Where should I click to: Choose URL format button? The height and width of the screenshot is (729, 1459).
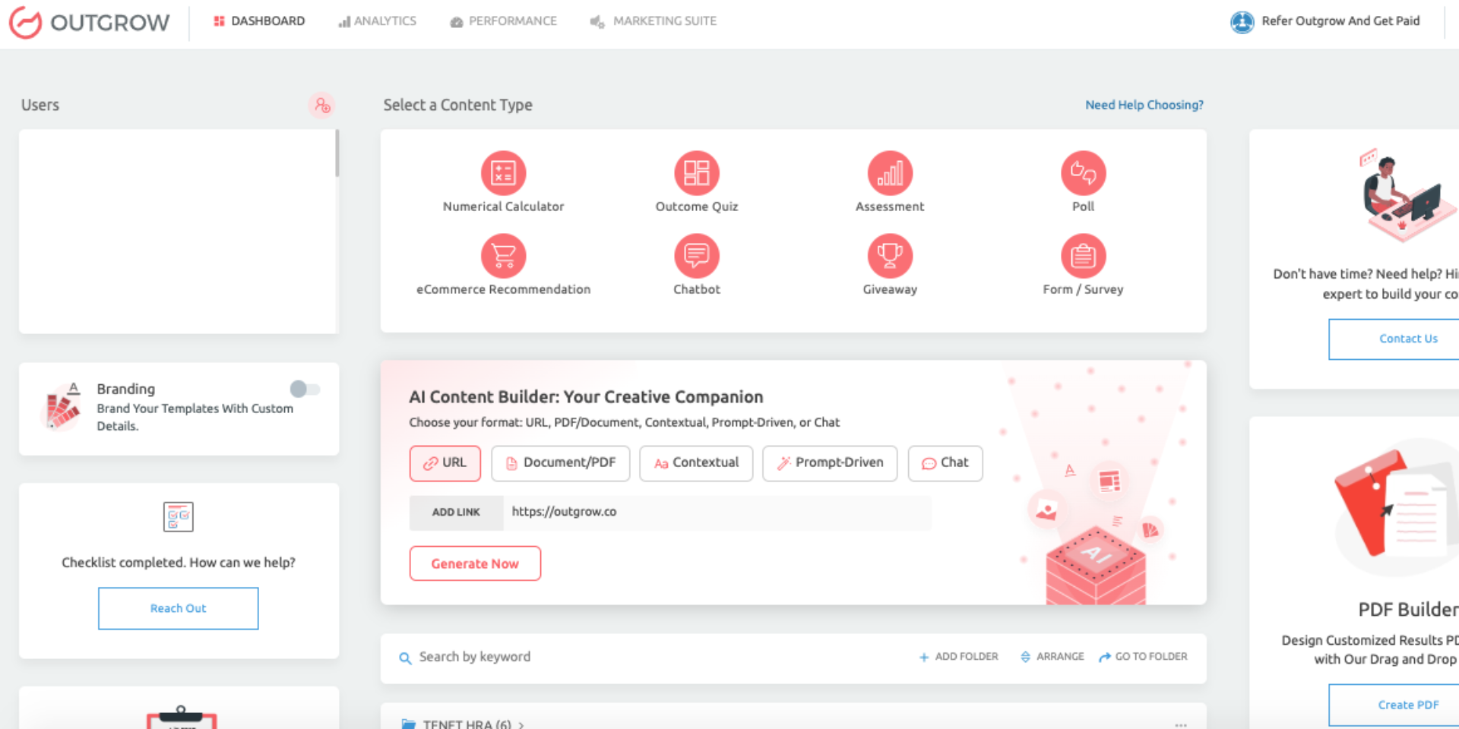click(x=445, y=463)
